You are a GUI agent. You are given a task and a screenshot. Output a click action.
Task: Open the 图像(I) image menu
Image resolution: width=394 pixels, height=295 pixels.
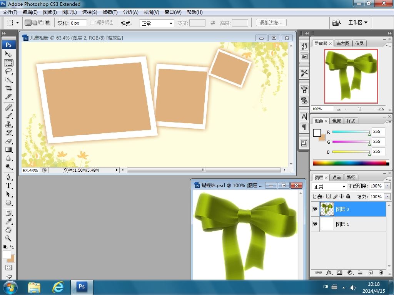pyautogui.click(x=50, y=12)
